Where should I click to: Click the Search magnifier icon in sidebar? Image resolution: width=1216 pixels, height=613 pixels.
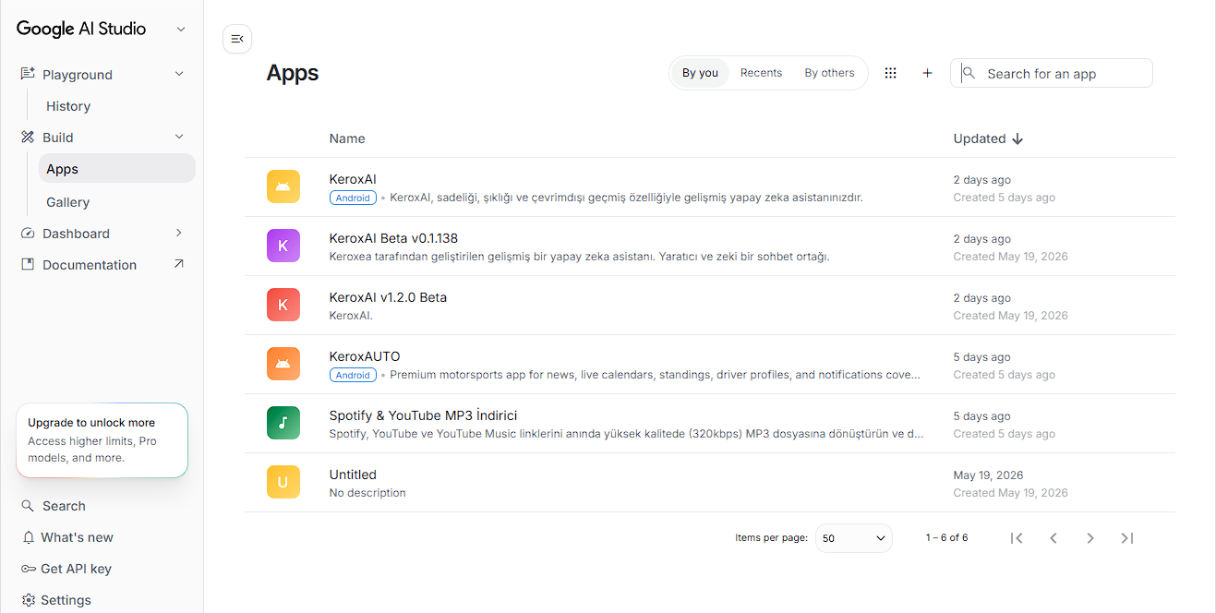pos(28,506)
